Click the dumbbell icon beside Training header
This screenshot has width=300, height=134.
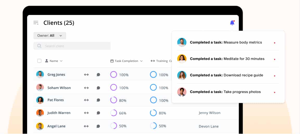(153, 61)
